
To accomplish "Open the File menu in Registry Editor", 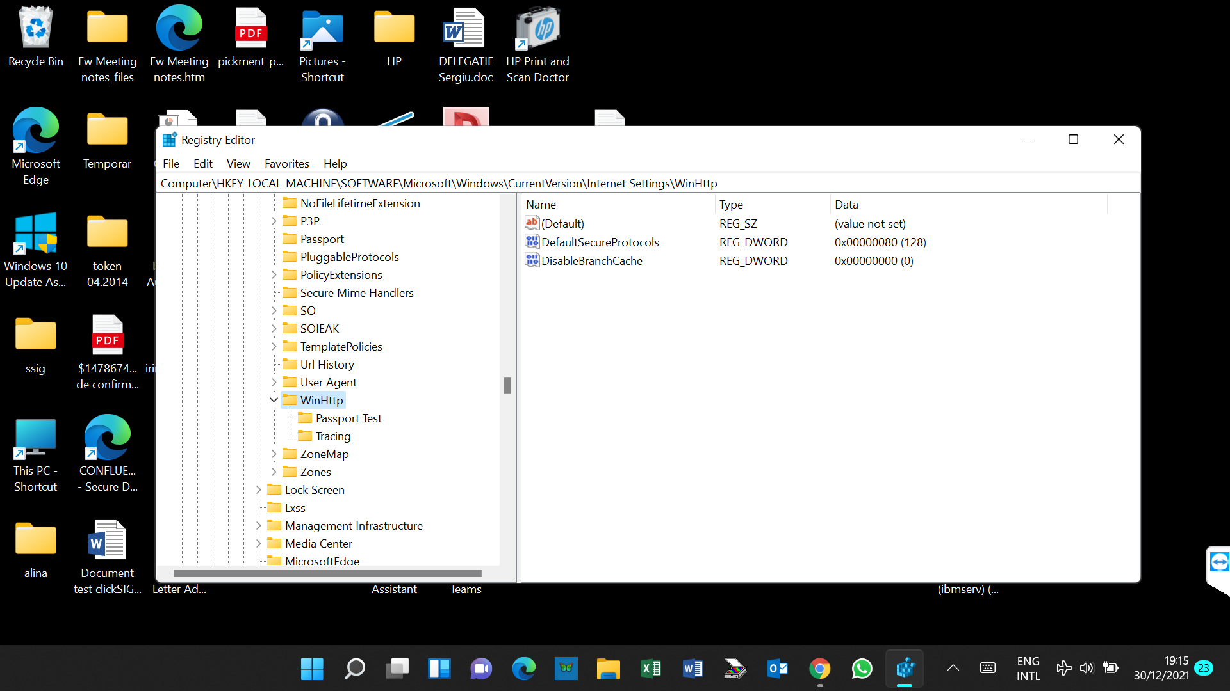I will pyautogui.click(x=171, y=164).
